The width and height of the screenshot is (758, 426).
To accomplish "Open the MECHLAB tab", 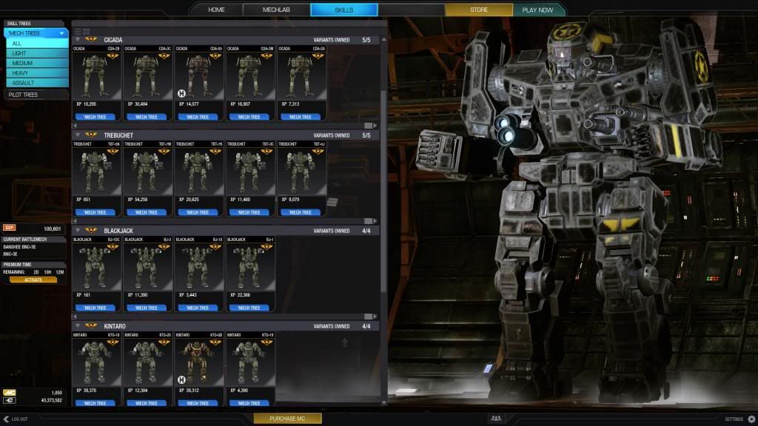I will 277,10.
